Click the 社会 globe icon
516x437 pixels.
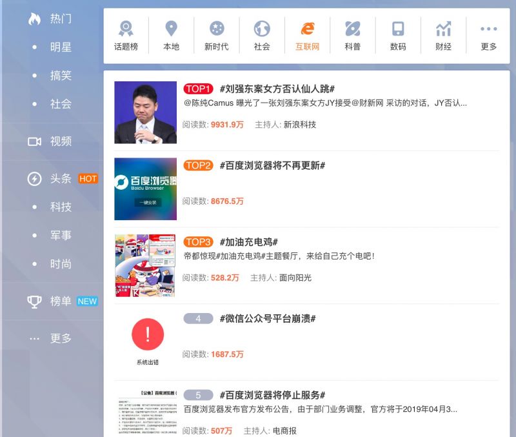(x=262, y=28)
